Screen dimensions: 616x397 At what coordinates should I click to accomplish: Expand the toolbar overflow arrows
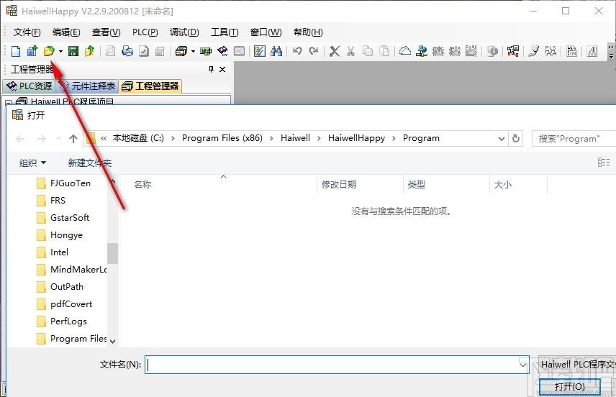click(611, 52)
